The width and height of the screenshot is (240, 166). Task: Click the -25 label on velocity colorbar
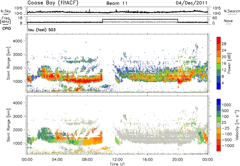(225, 128)
